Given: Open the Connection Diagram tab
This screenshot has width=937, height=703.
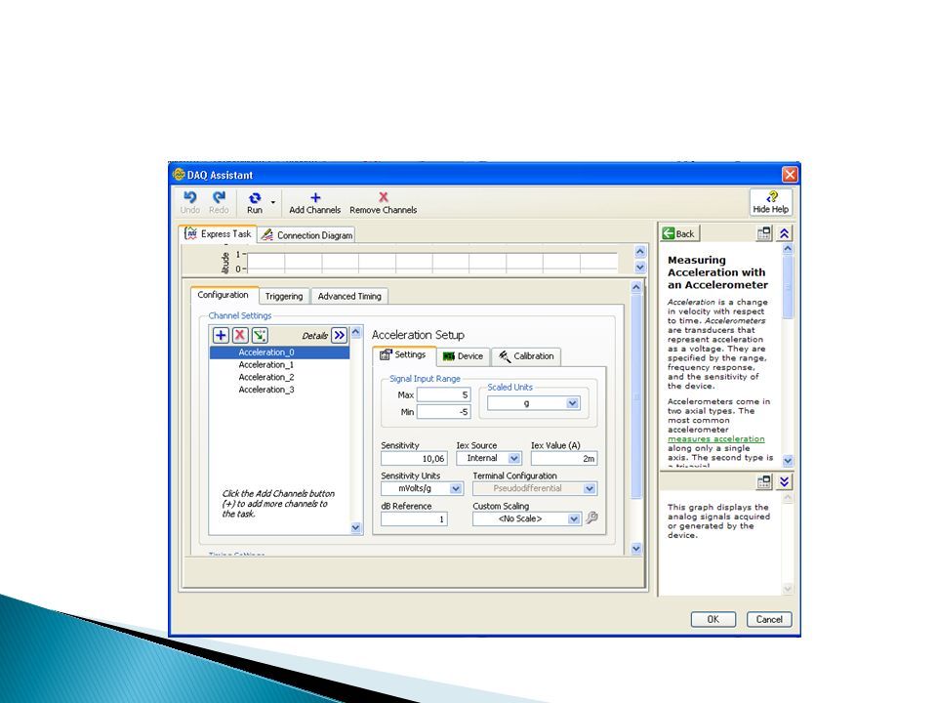Looking at the screenshot, I should pos(306,235).
